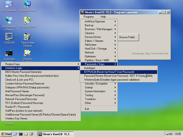Expand the Partition / Boot / MBR submenu

point(99,60)
